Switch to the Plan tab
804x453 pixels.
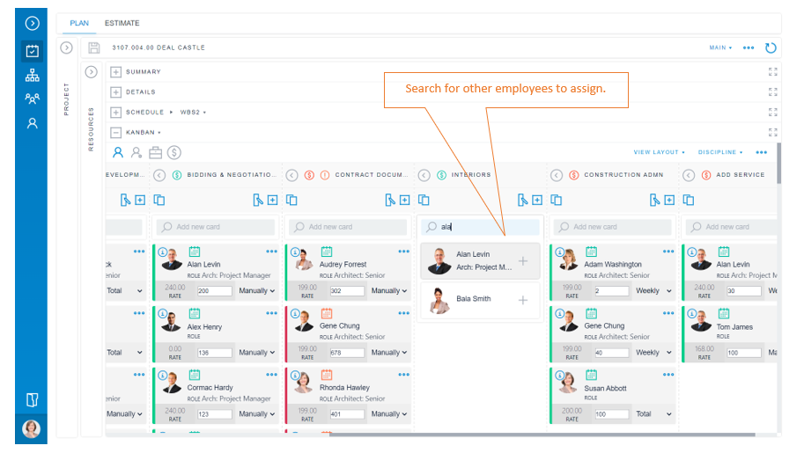[79, 23]
